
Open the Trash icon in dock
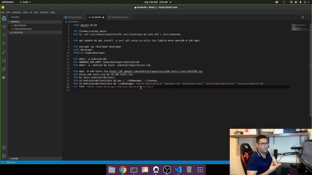coord(189,170)
